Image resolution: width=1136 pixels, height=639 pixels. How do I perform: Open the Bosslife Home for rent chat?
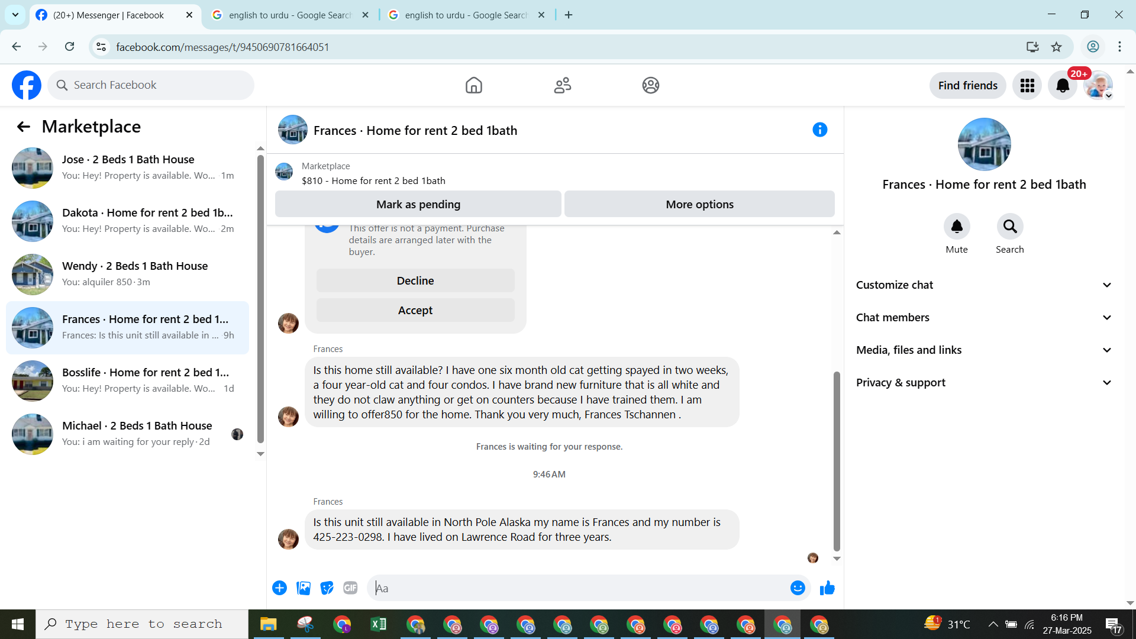(x=127, y=380)
